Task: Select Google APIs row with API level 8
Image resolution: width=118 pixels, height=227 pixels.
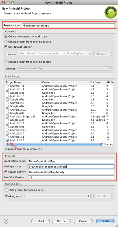Action: [x=59, y=127]
